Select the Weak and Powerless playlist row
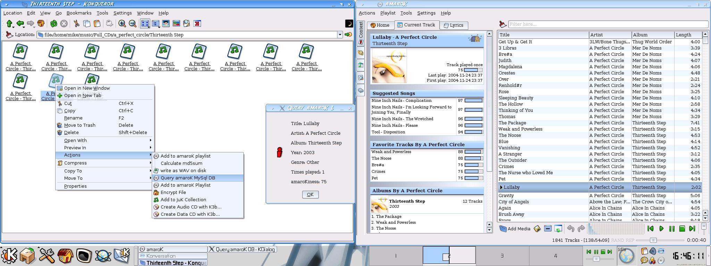Viewport: 711px width, 266px height. point(600,129)
